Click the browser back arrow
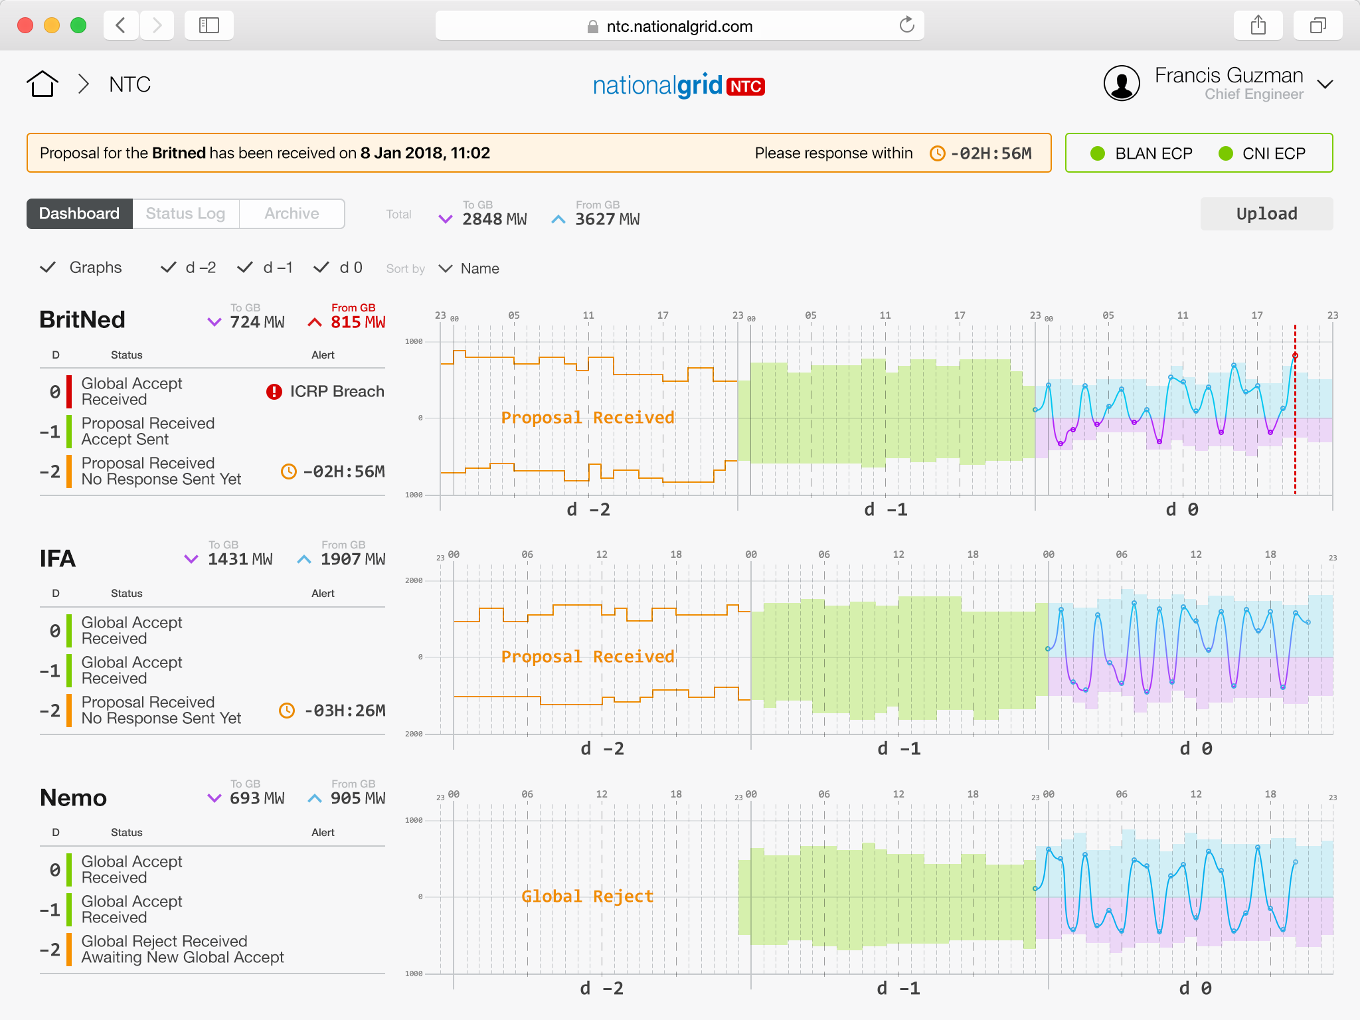 tap(121, 26)
